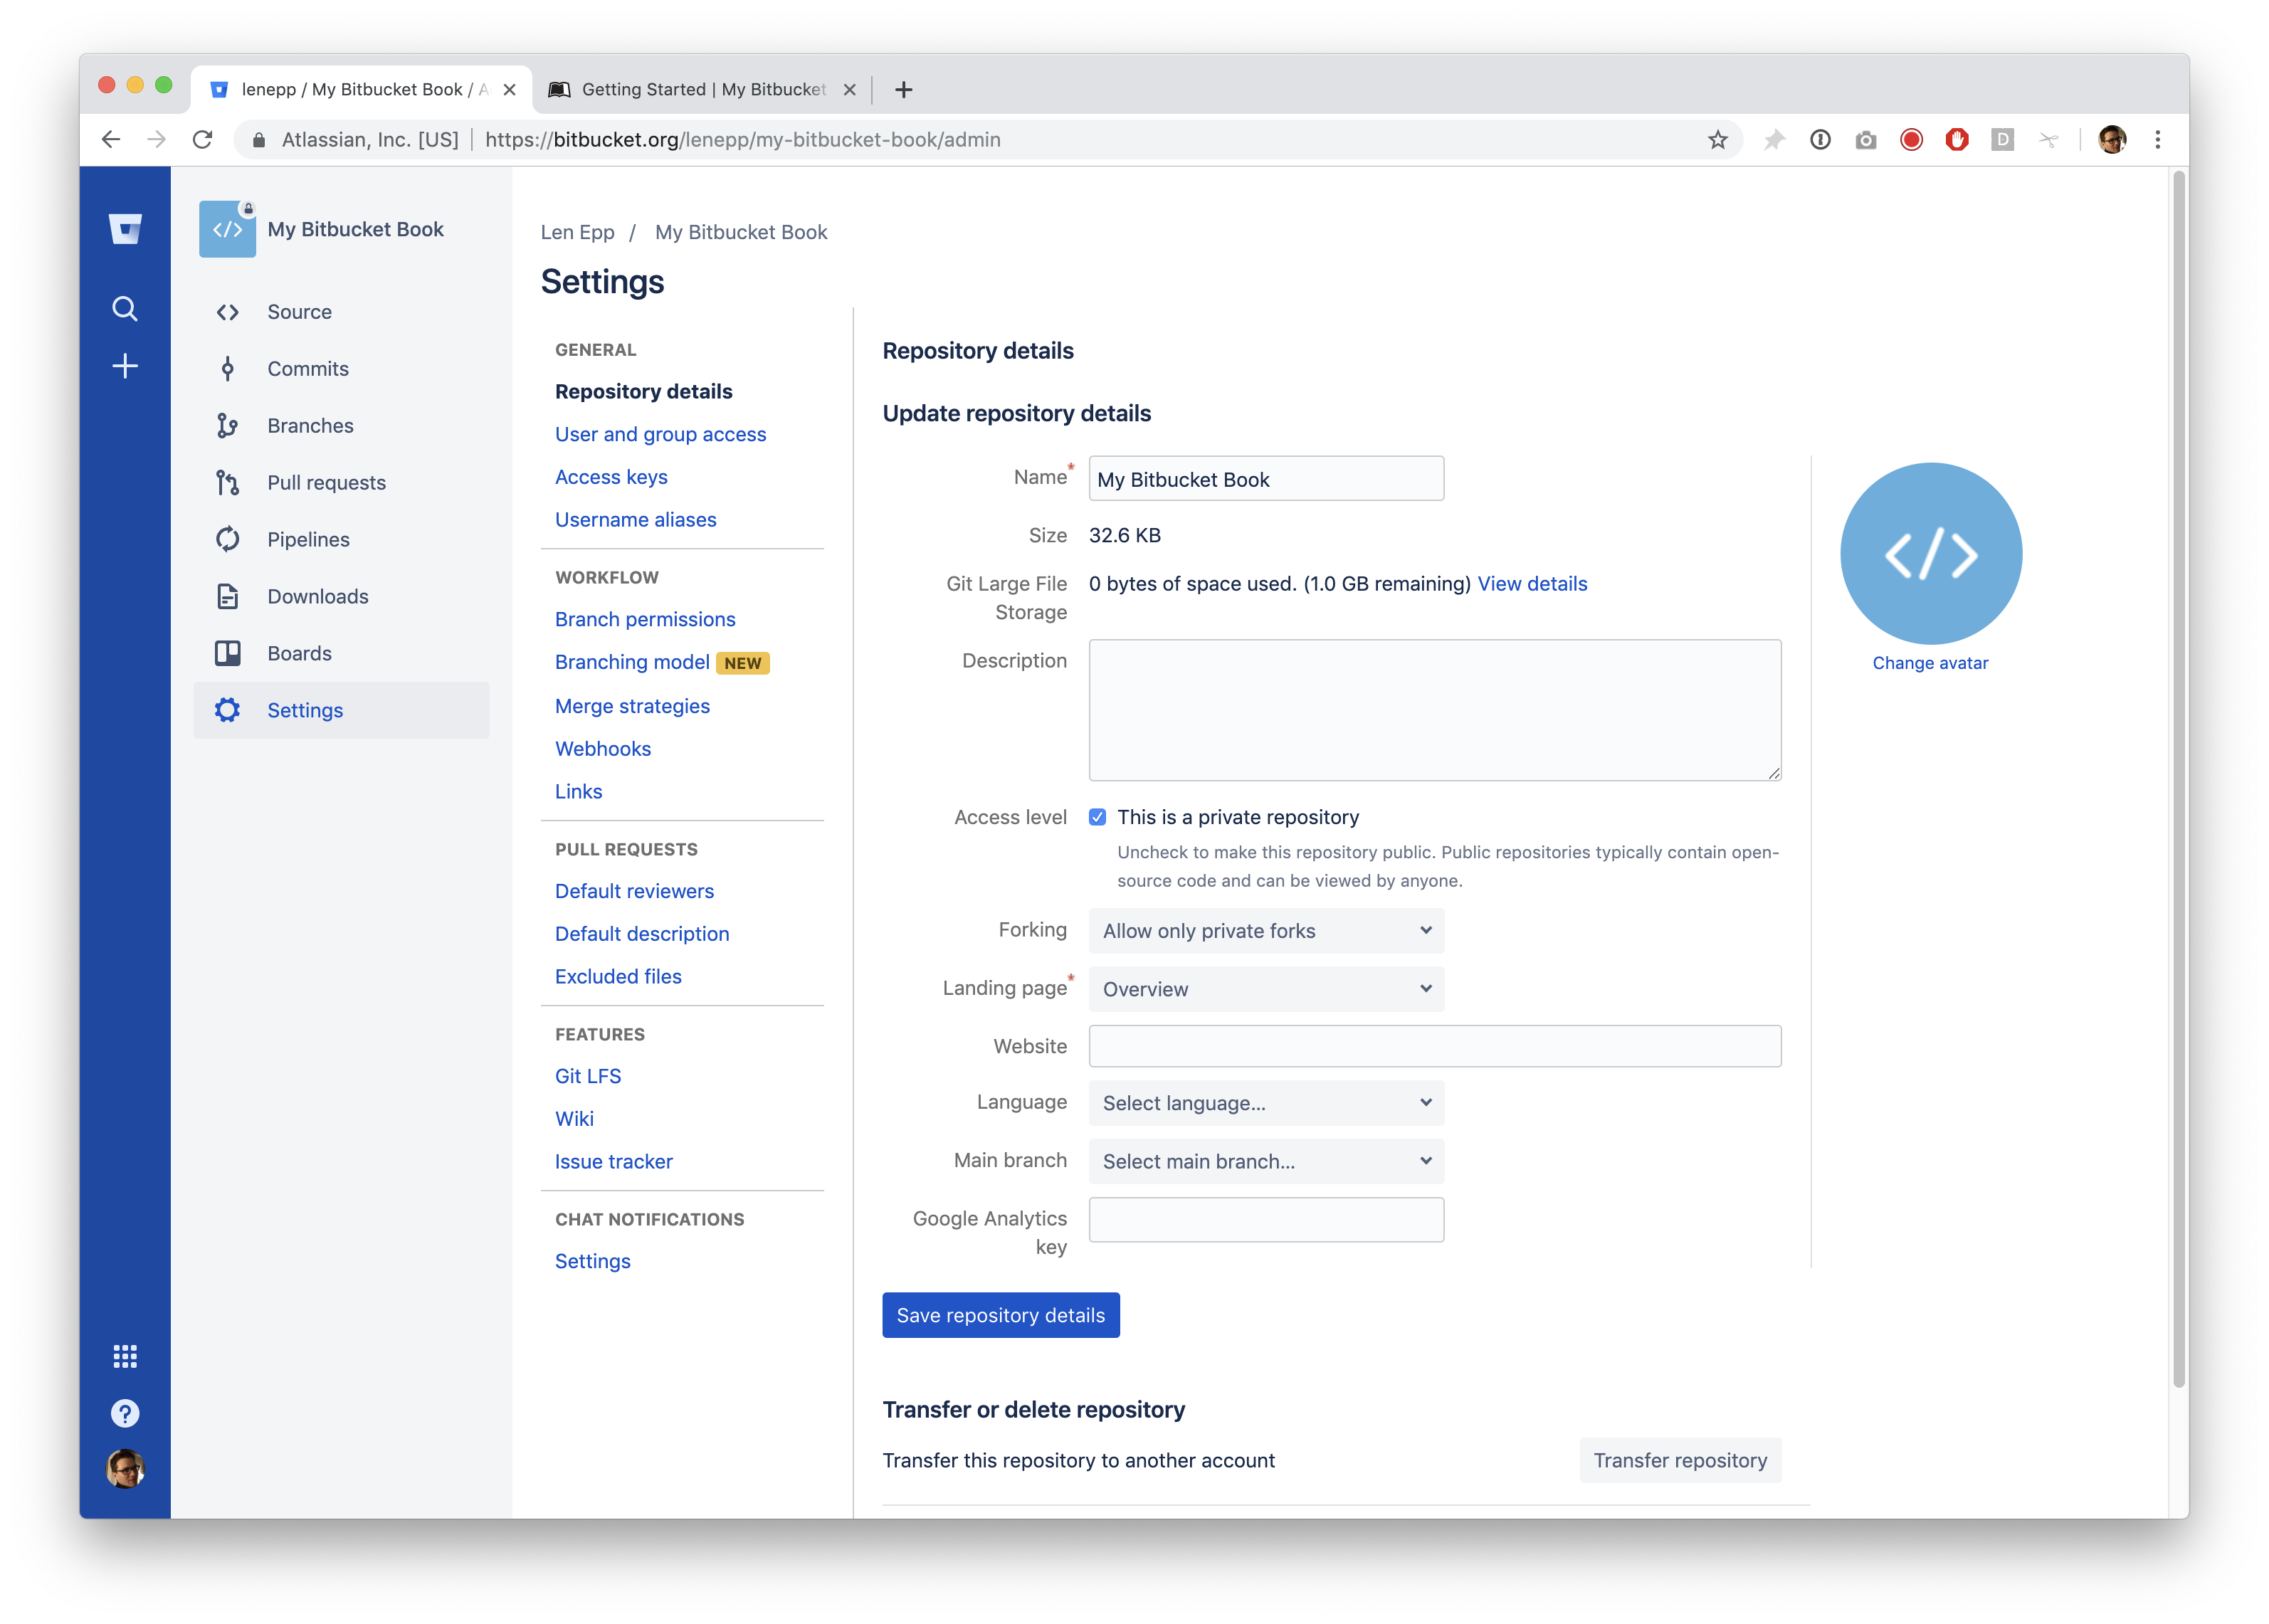Open the Landing page dropdown

[1266, 989]
